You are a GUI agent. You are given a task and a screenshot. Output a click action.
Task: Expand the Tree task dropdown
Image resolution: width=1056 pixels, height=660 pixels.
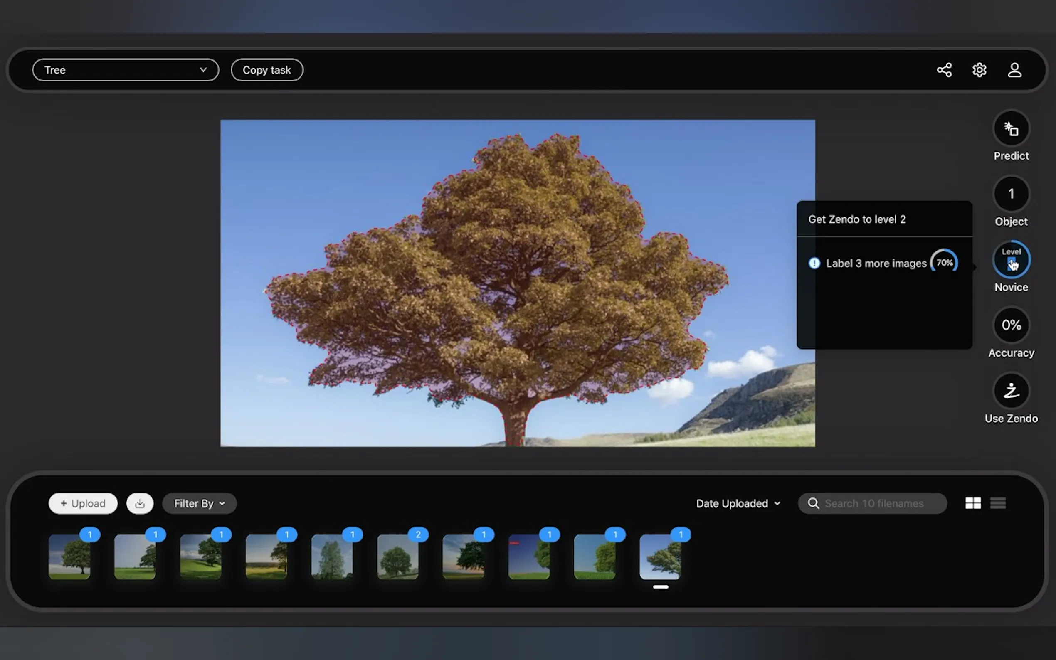(126, 70)
